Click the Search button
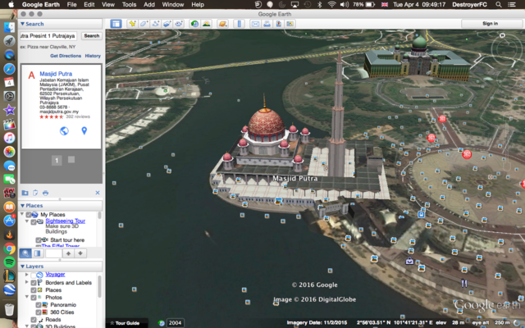Image resolution: width=525 pixels, height=328 pixels. [92, 36]
